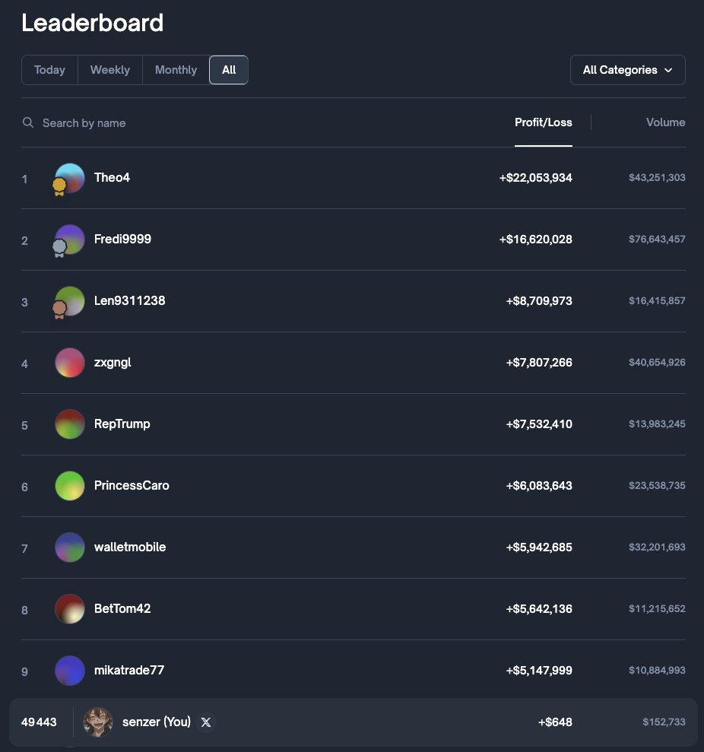Open the Fredi9999 profile link

[x=122, y=239]
